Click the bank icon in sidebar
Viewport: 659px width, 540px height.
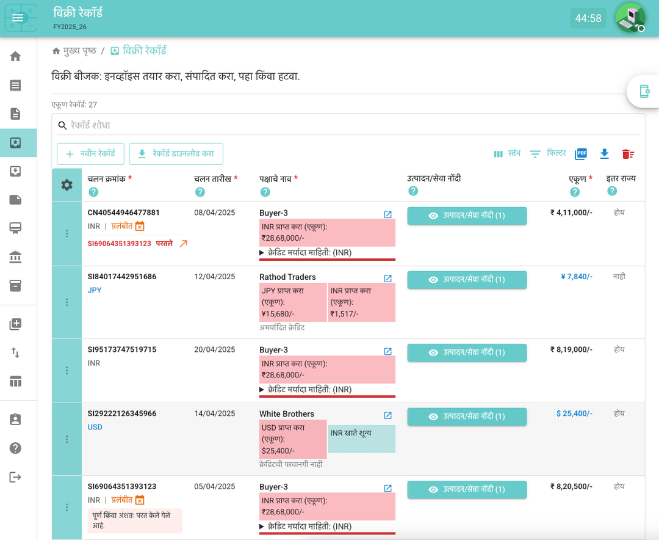click(16, 257)
